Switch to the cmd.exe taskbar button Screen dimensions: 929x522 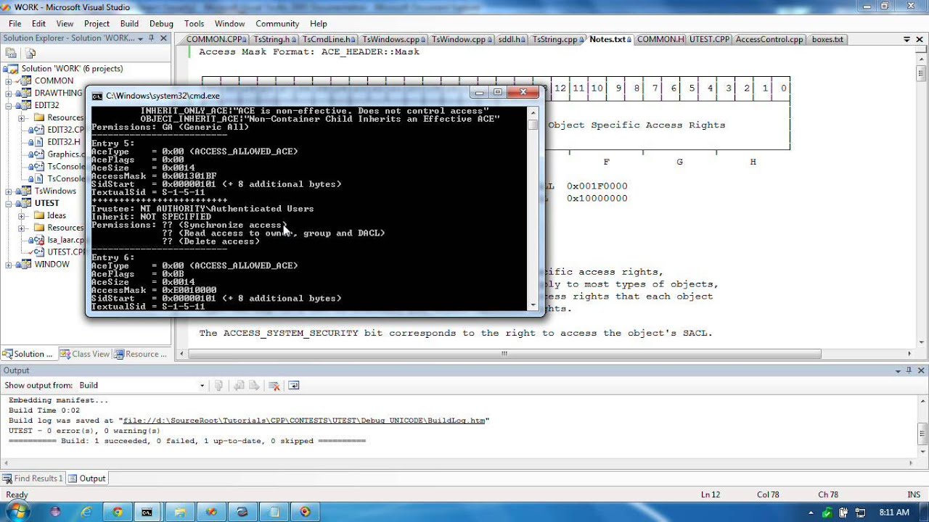(x=148, y=512)
